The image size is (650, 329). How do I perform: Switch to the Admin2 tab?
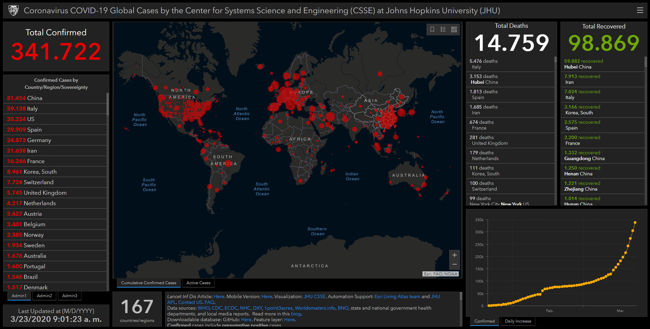click(44, 296)
